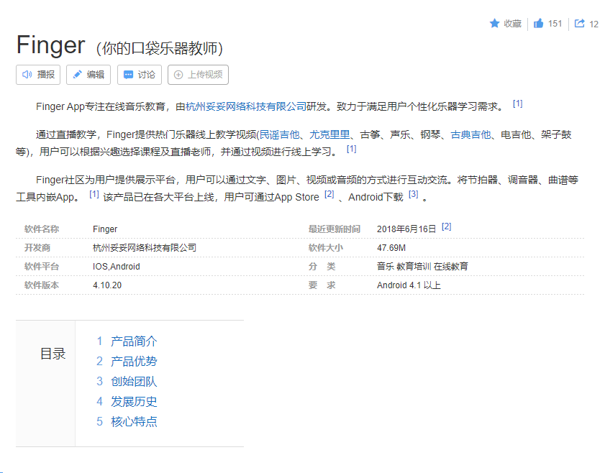Click the 播报 speaker button

[x=38, y=75]
